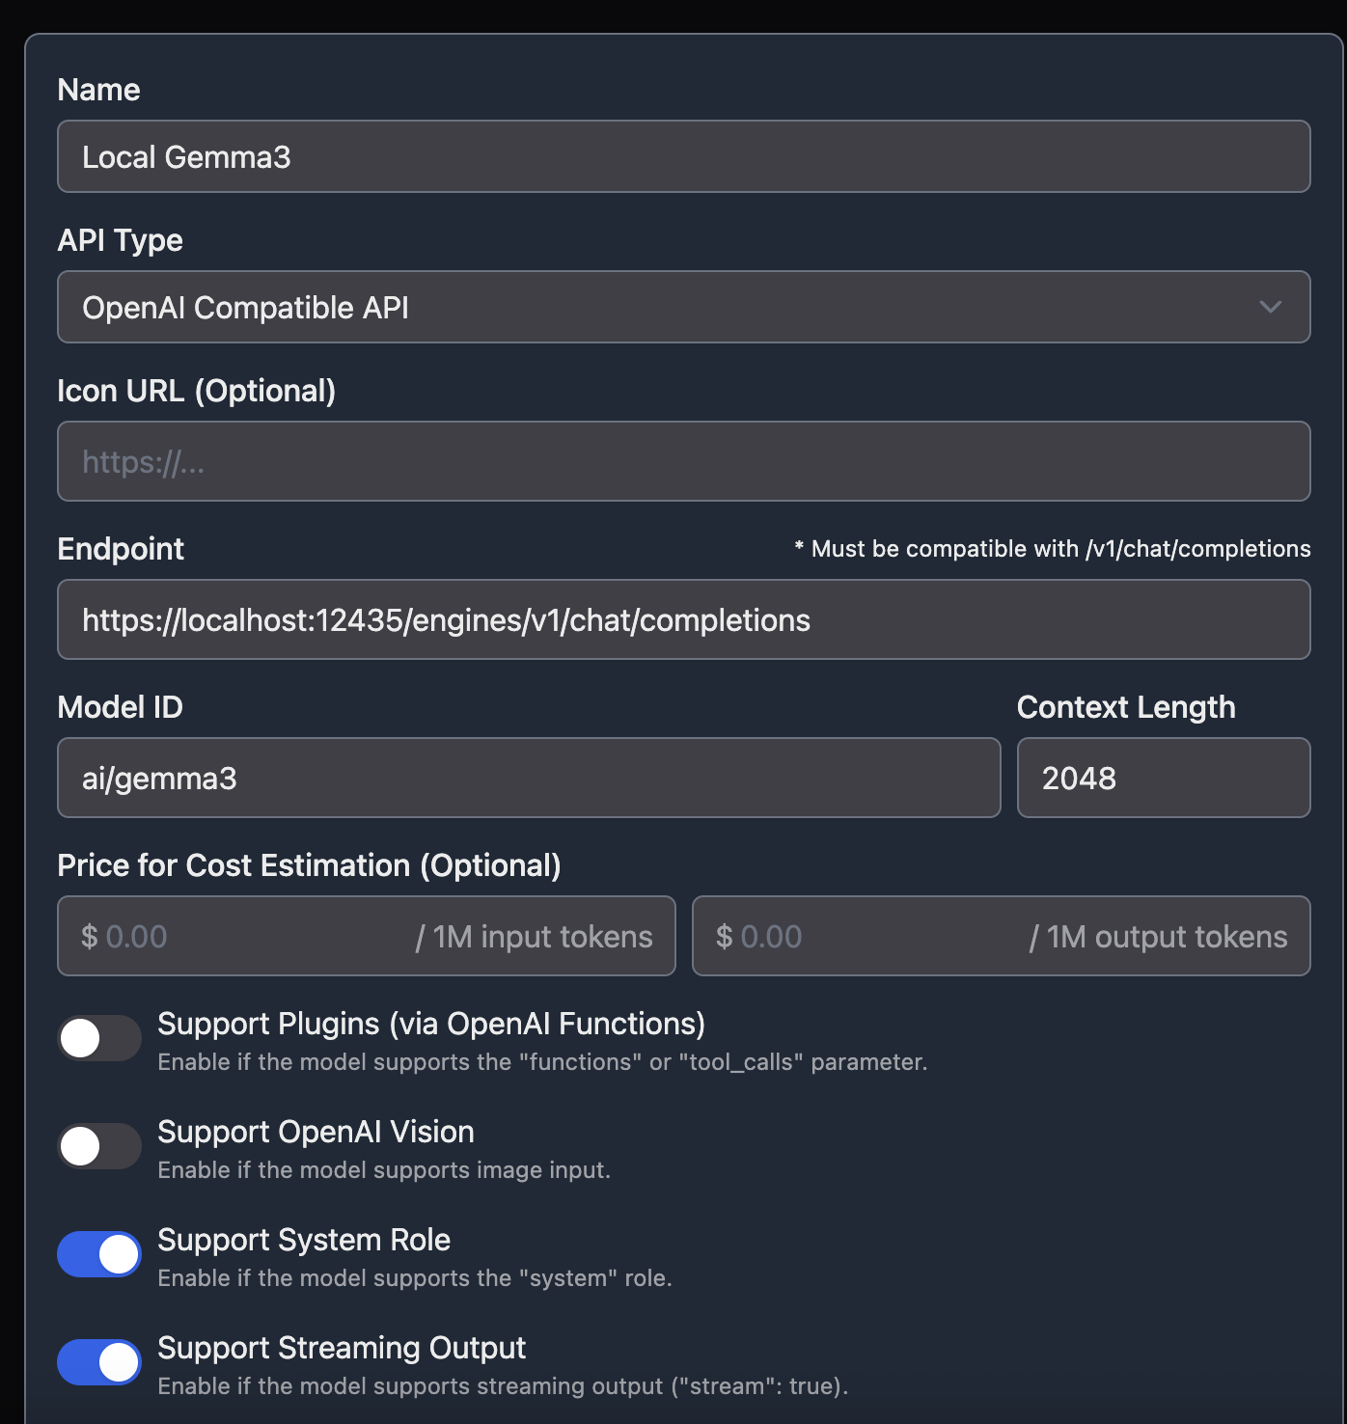Click the Endpoint URL input field
This screenshot has height=1424, width=1347.
point(683,619)
